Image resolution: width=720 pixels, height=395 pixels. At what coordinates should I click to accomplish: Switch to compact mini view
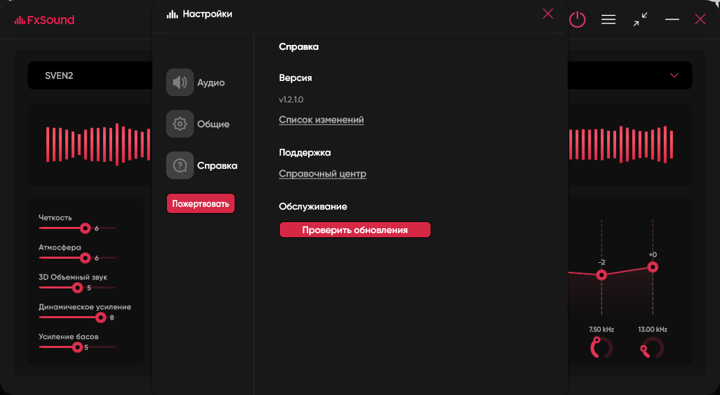640,20
